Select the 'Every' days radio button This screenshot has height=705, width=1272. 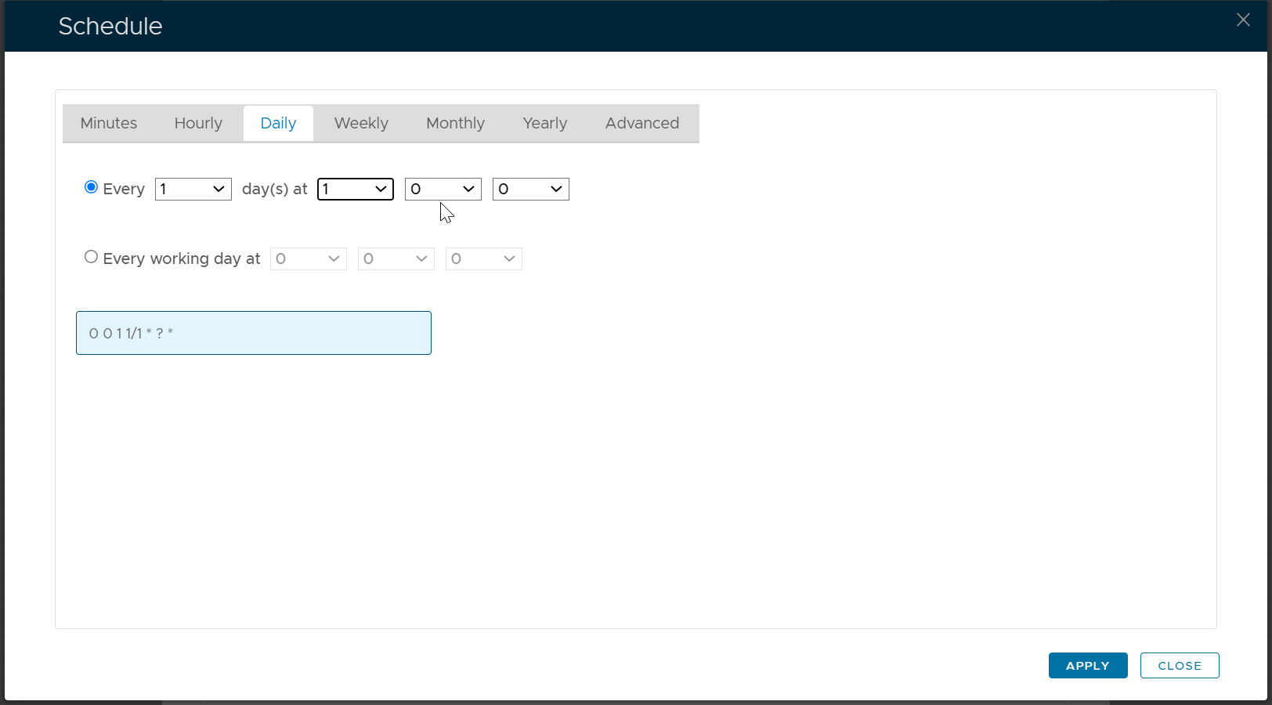91,187
